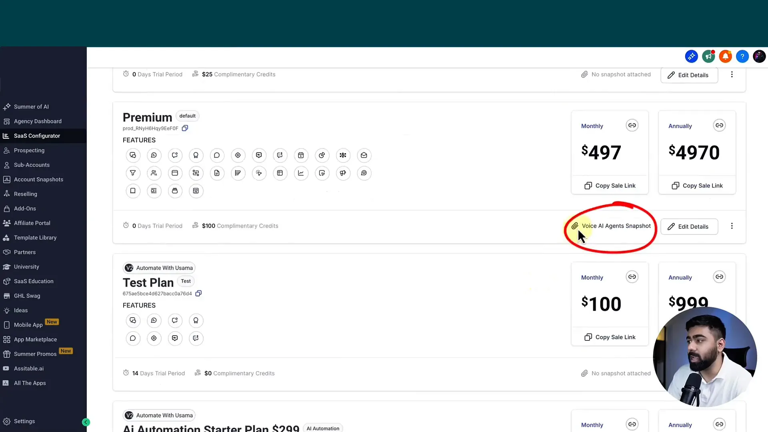The height and width of the screenshot is (432, 768).
Task: Open the megaphone announcements icon
Action: (x=708, y=56)
